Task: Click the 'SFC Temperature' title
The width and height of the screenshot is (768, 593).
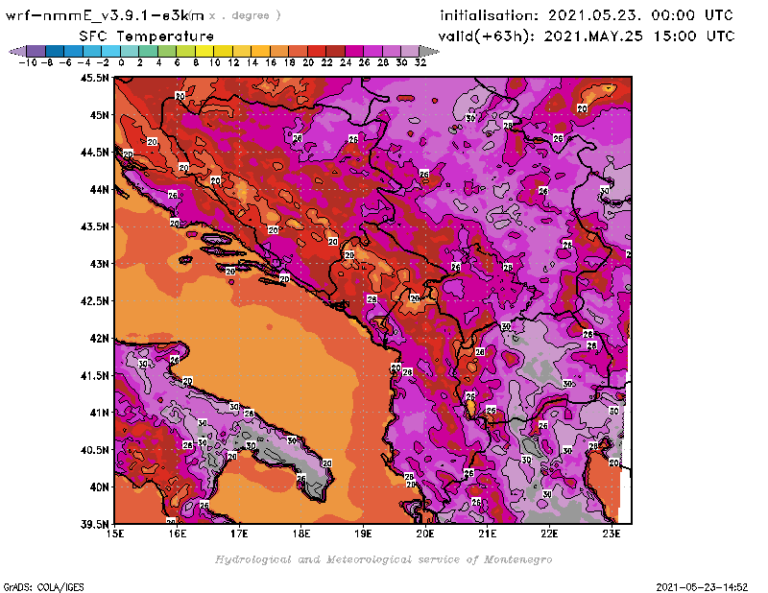Action: pyautogui.click(x=146, y=36)
